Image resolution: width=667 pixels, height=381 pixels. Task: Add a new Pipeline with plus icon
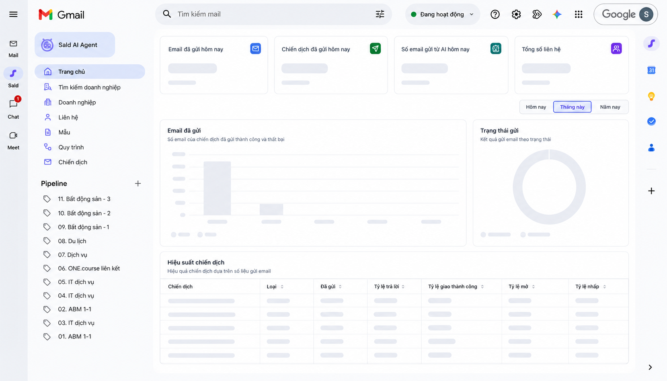click(138, 183)
